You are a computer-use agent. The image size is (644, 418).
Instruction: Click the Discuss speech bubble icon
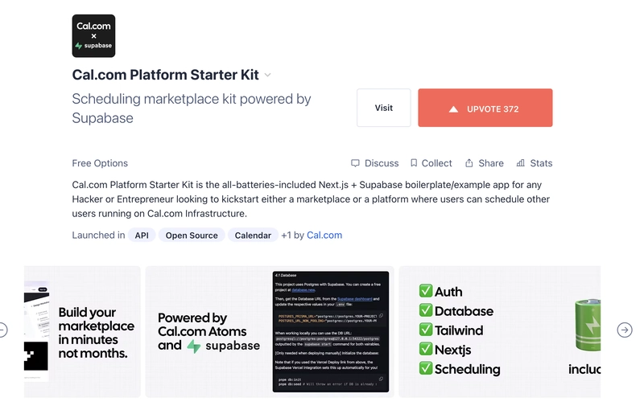click(x=355, y=163)
